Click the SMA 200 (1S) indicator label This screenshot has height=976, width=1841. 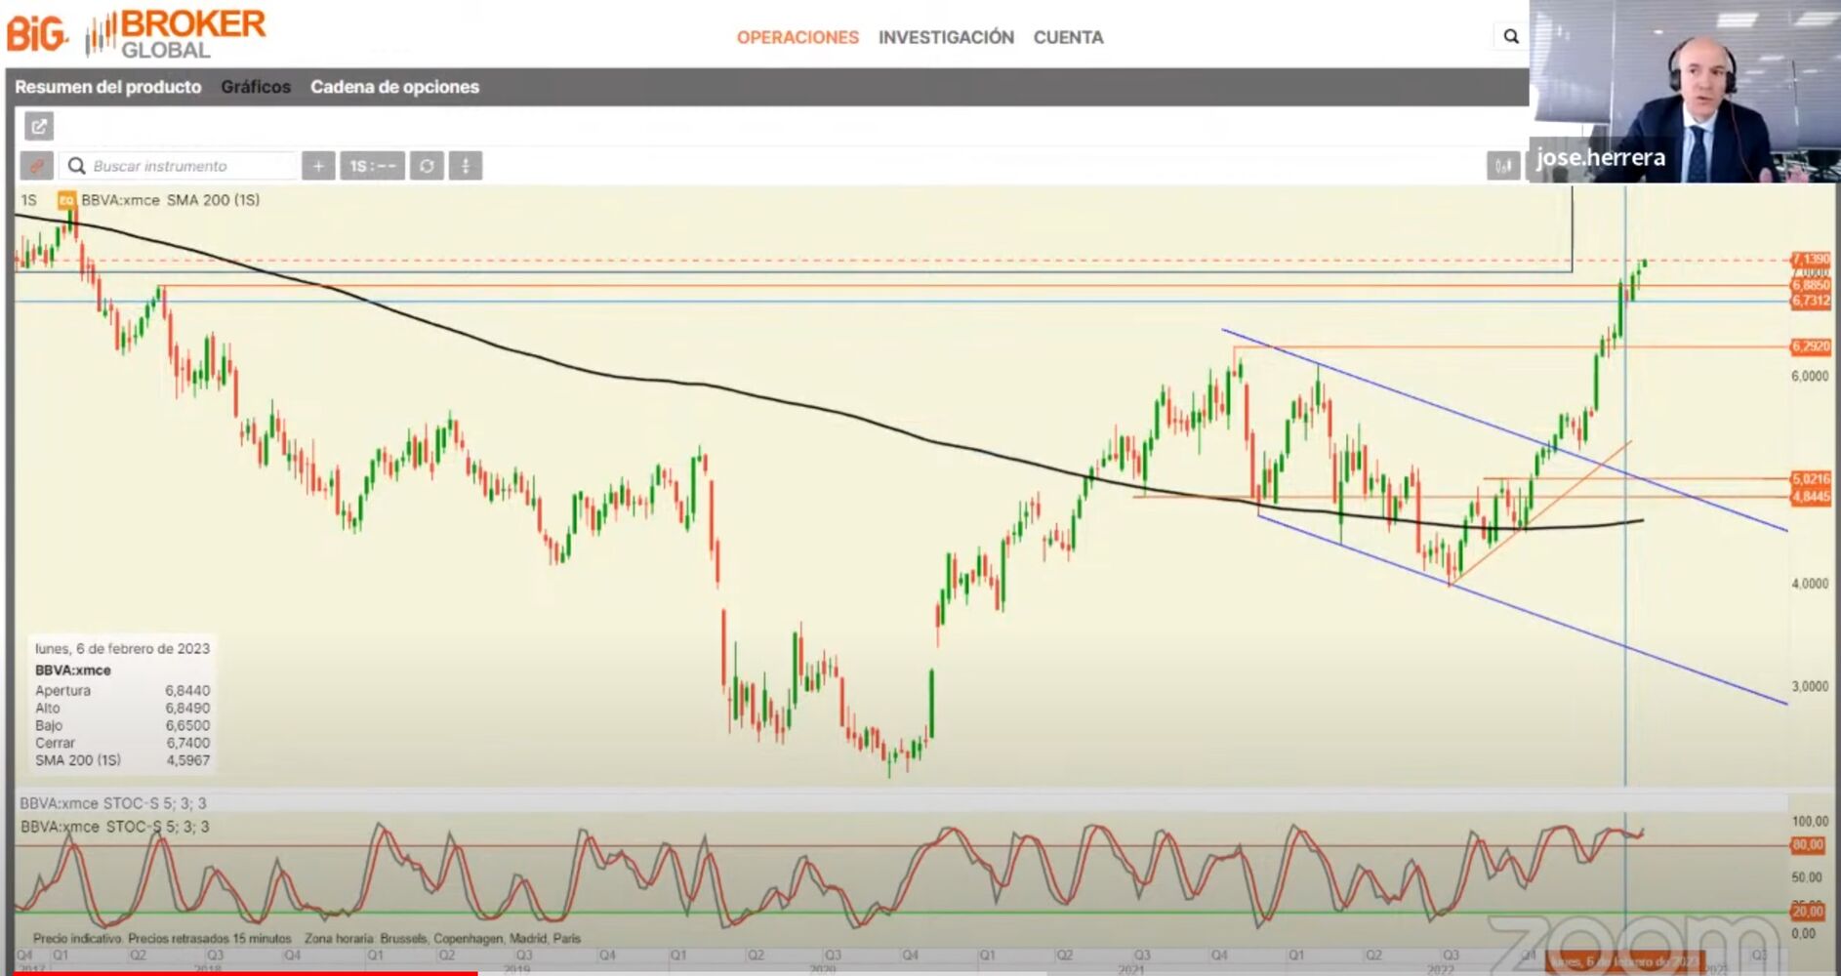(x=213, y=200)
